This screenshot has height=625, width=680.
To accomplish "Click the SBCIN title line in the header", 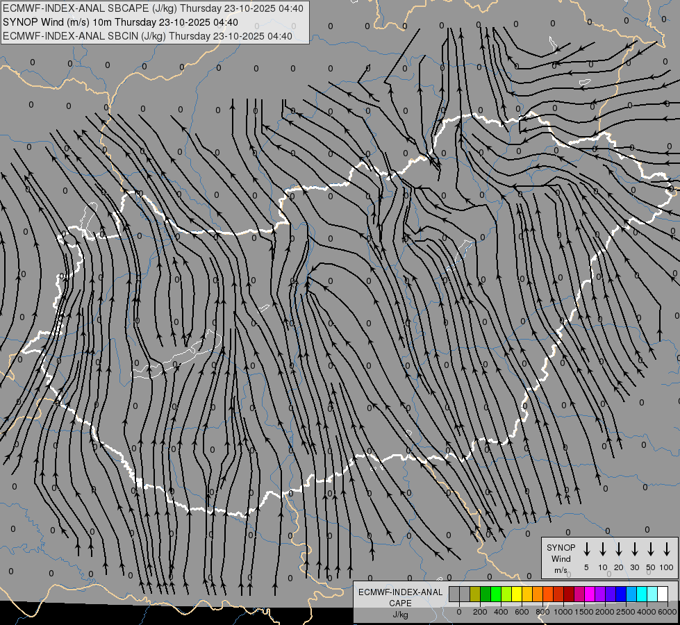I will [x=147, y=36].
